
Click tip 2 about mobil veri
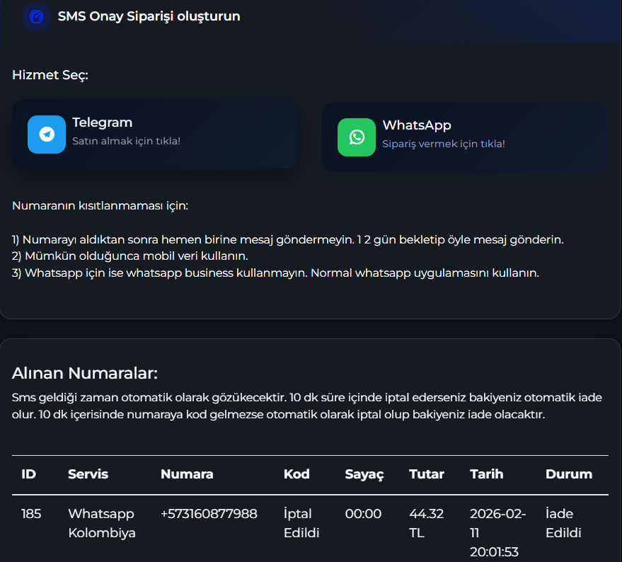tap(130, 256)
